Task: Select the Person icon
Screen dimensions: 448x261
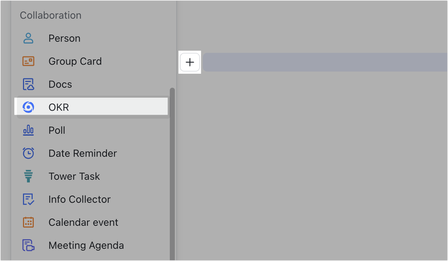Action: tap(28, 38)
